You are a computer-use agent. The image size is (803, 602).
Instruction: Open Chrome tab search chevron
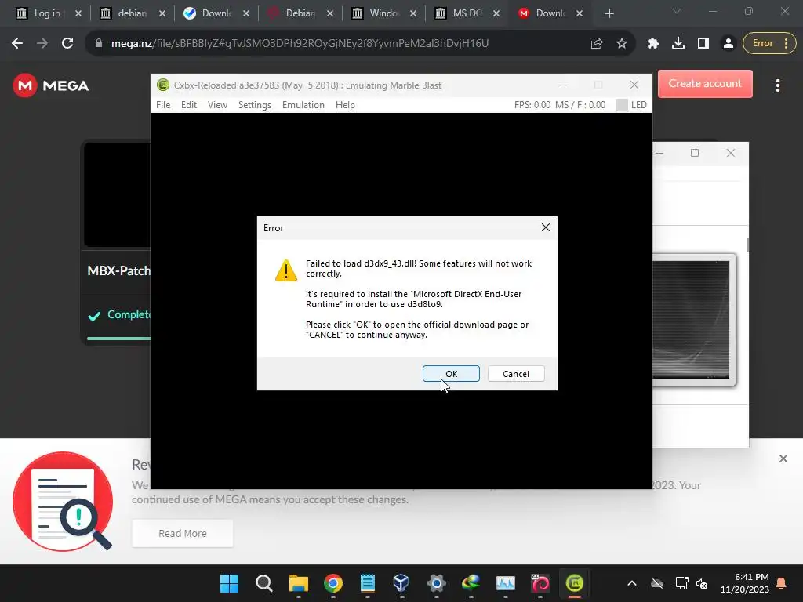coord(677,11)
